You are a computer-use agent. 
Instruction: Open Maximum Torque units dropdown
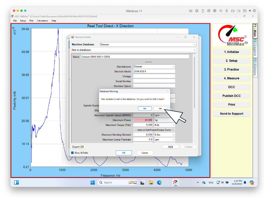174,125
